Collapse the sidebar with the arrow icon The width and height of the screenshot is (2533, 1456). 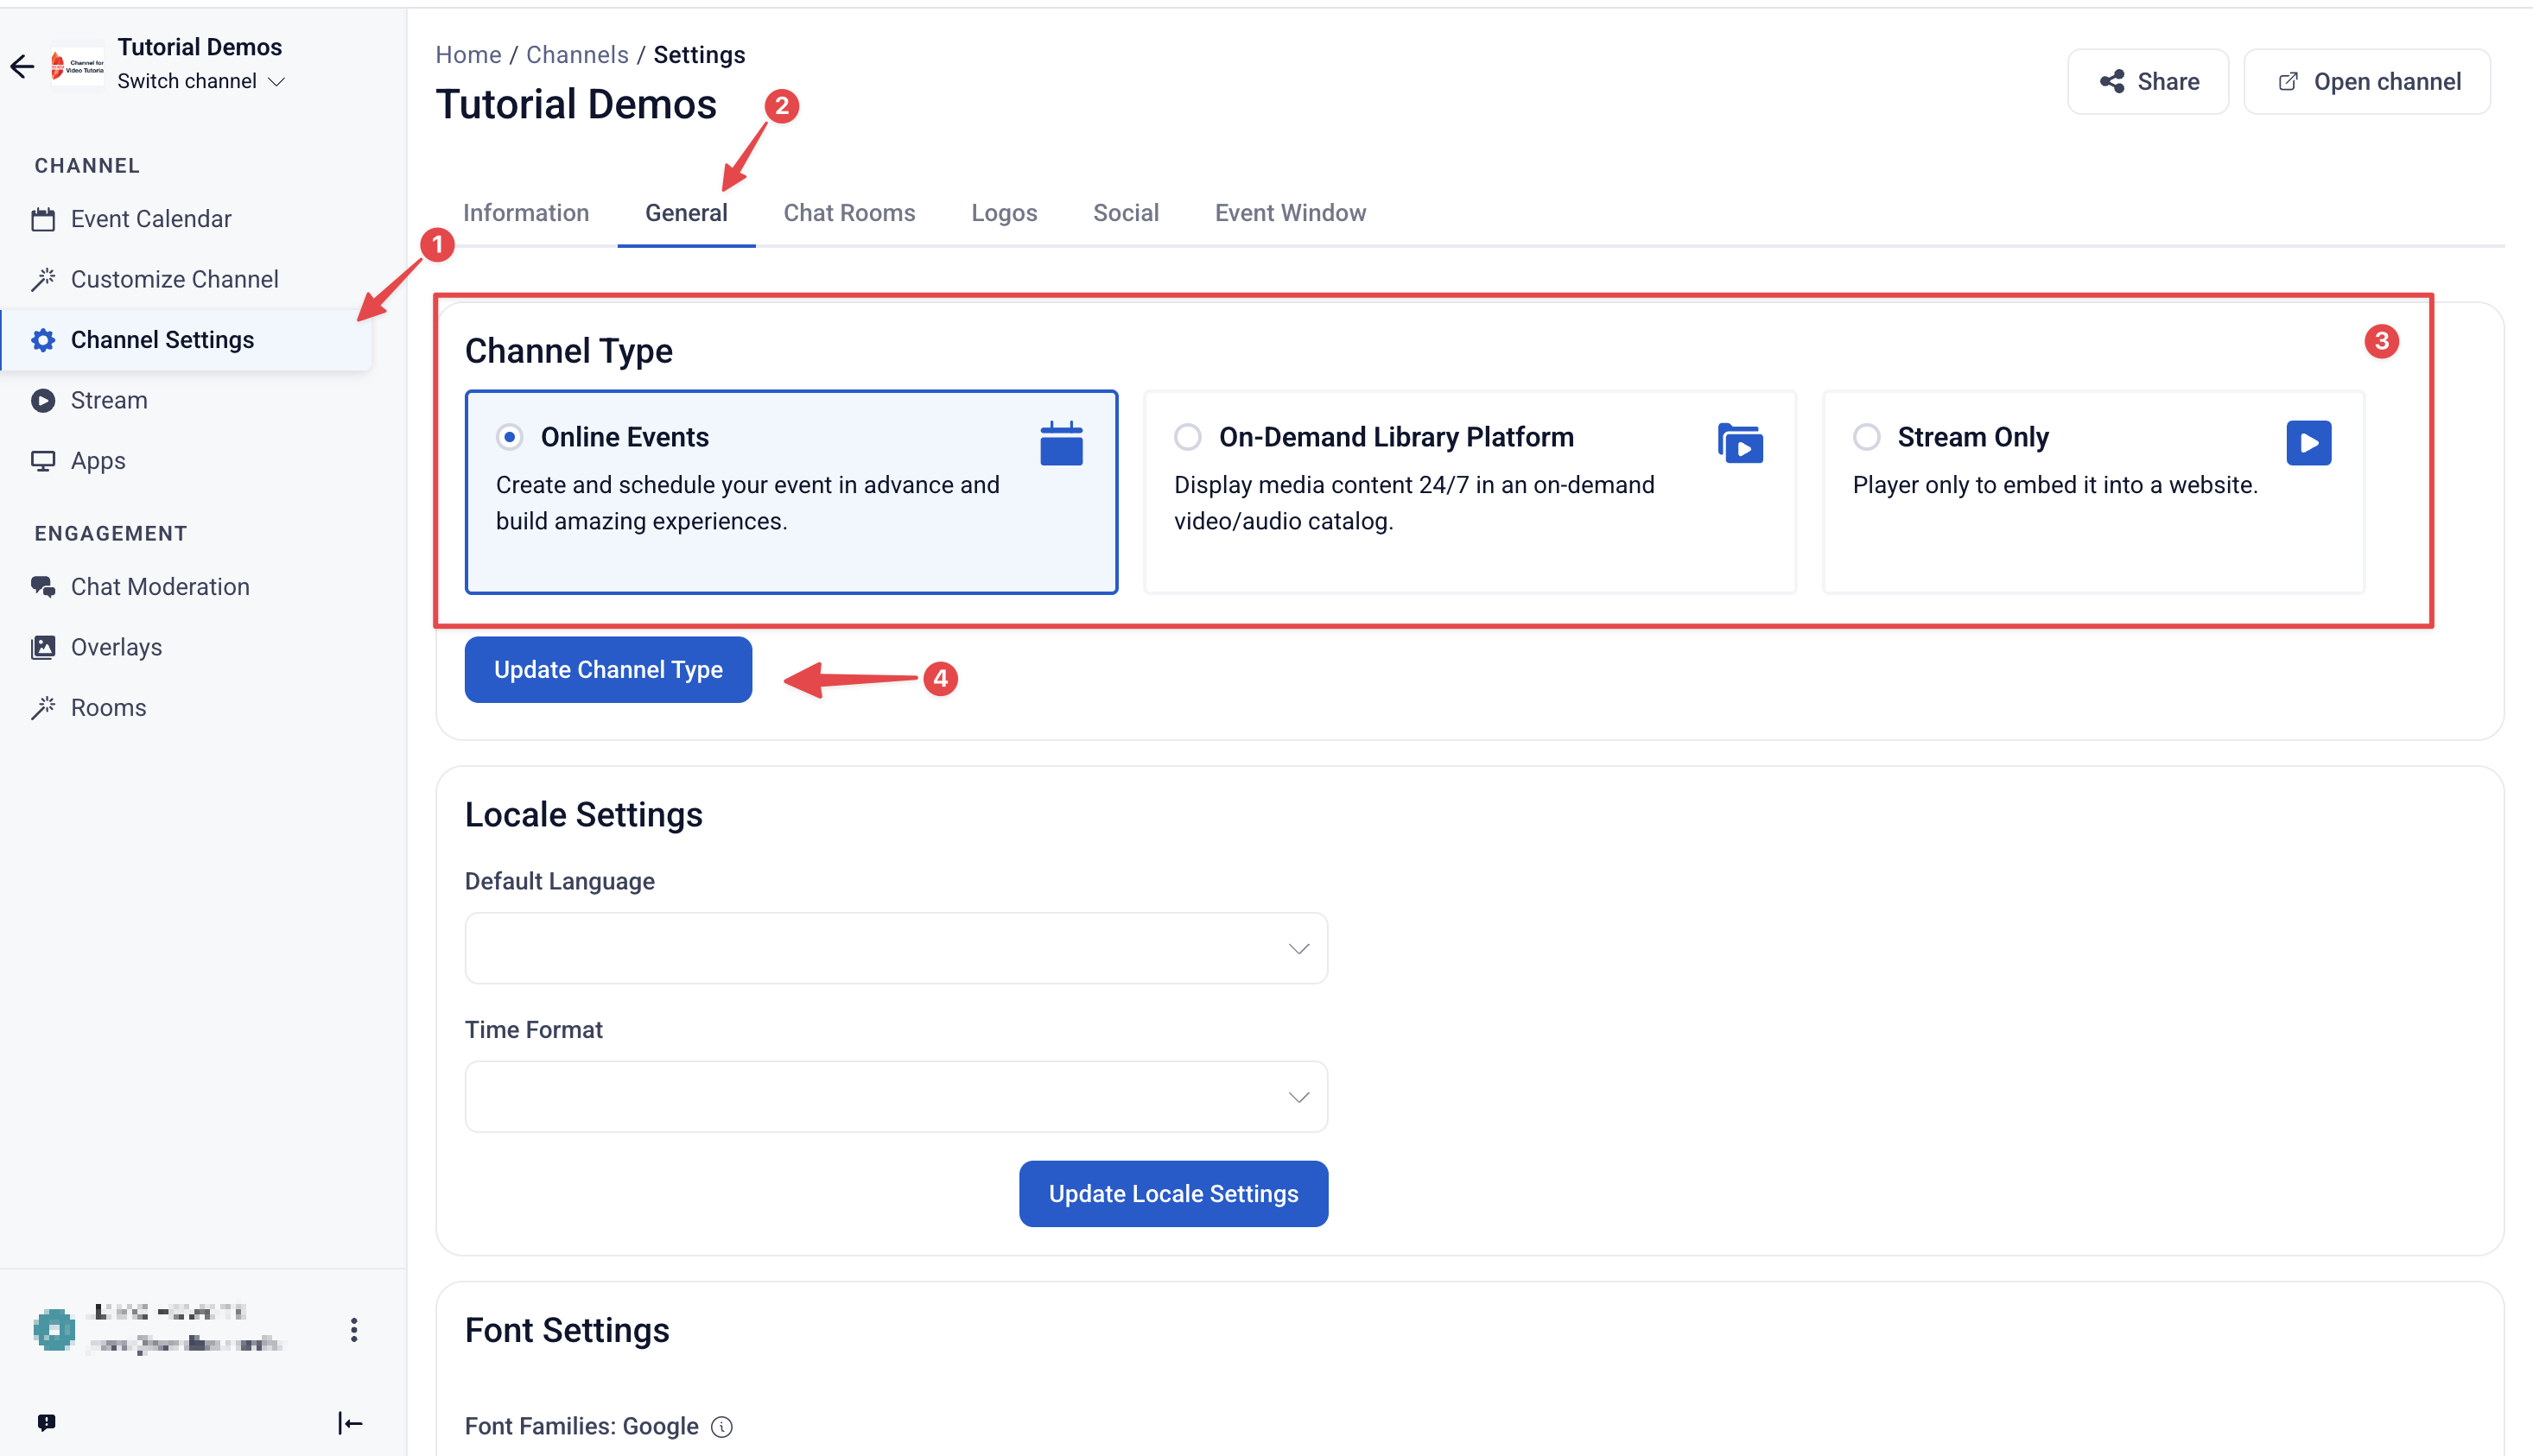pos(350,1422)
